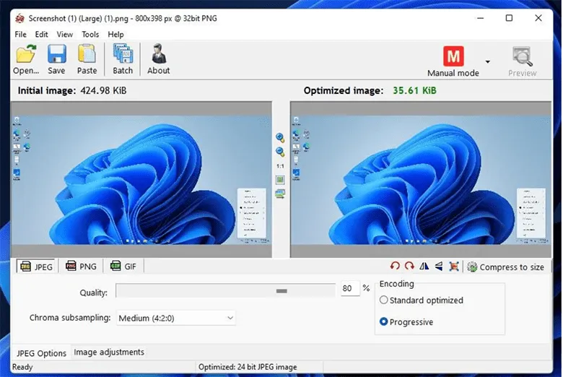Click the Paste clipboard icon
Image resolution: width=563 pixels, height=377 pixels.
[87, 58]
